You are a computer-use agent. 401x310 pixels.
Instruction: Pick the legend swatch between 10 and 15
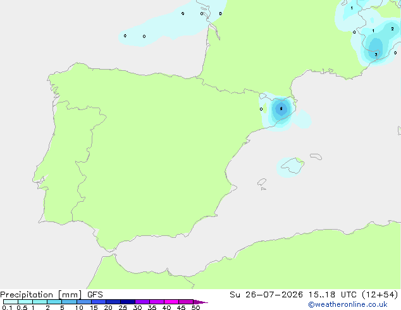pyautogui.click(x=83, y=302)
